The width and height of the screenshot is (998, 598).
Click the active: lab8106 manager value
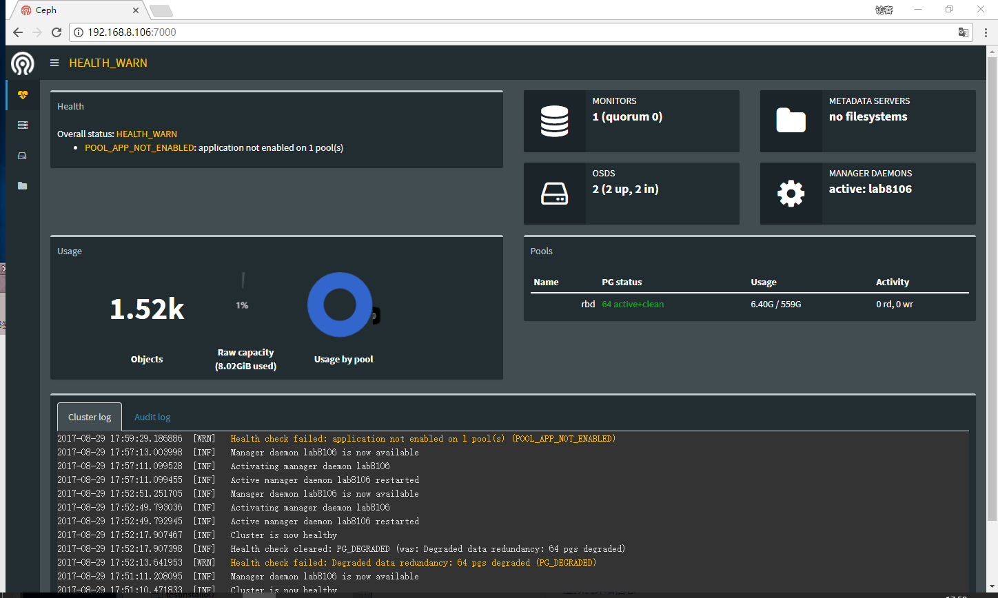point(870,189)
